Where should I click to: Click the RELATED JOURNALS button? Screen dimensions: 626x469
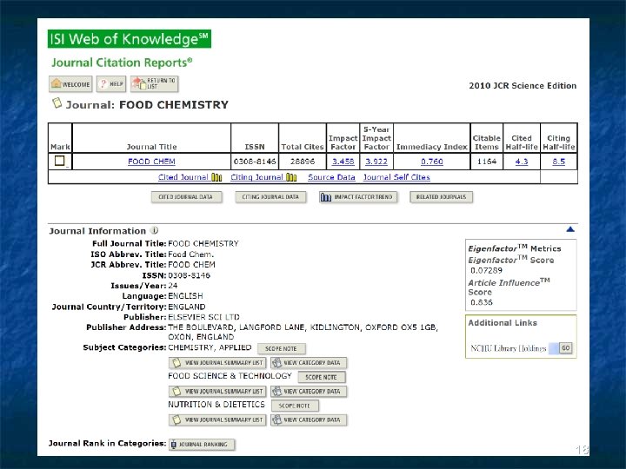coord(441,197)
